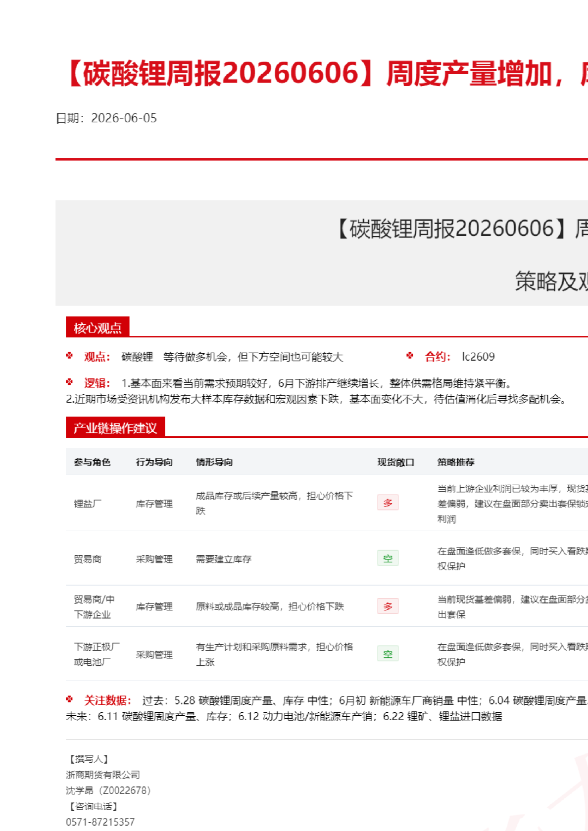Click 采购管理 in the 下游正极厂 row
Viewport: 588px width, 831px height.
[154, 654]
